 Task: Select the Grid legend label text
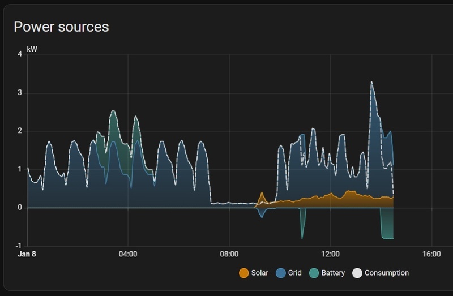coord(294,273)
